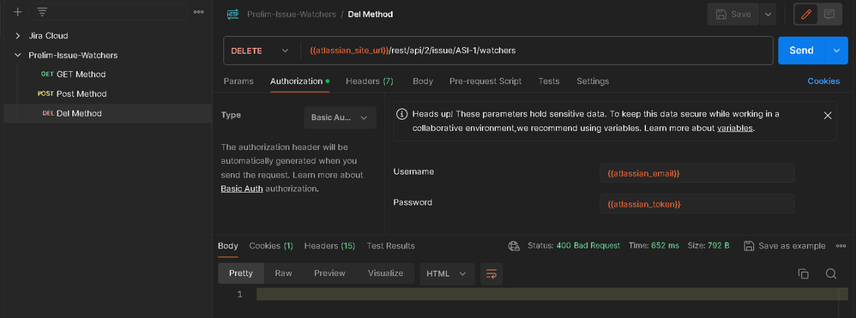
Task: Open the Settings tab
Action: [593, 81]
